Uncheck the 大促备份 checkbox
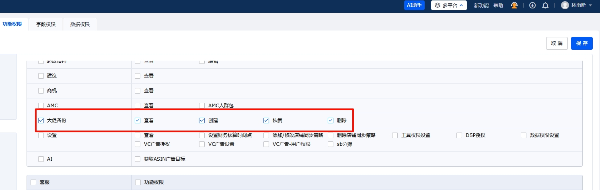600x190 pixels. pos(41,120)
